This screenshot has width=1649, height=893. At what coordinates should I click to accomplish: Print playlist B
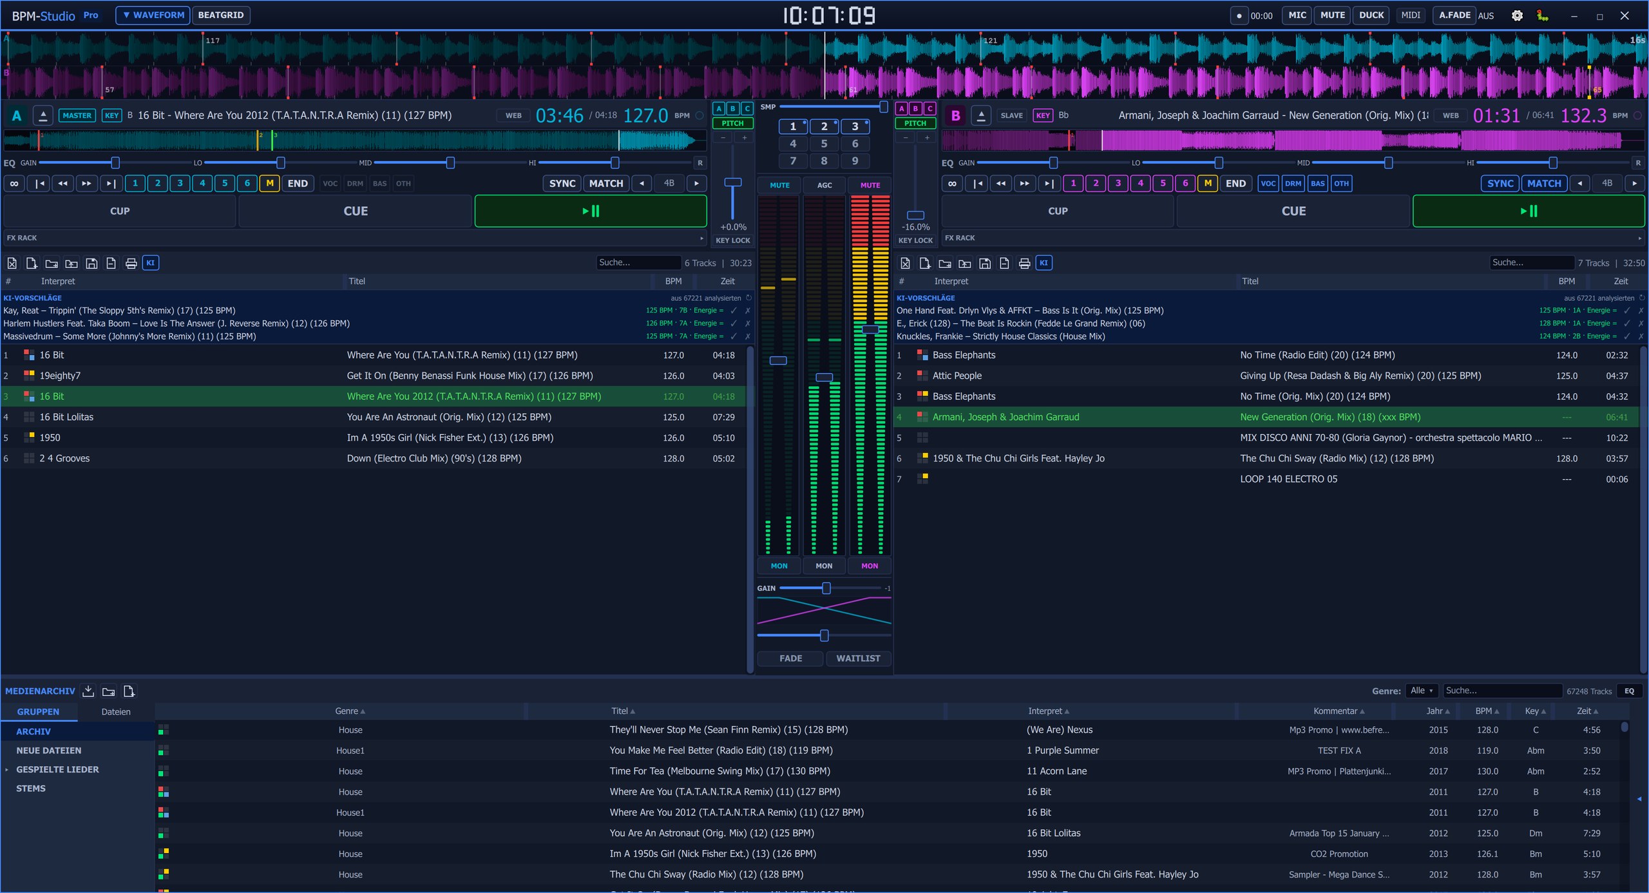point(1024,263)
